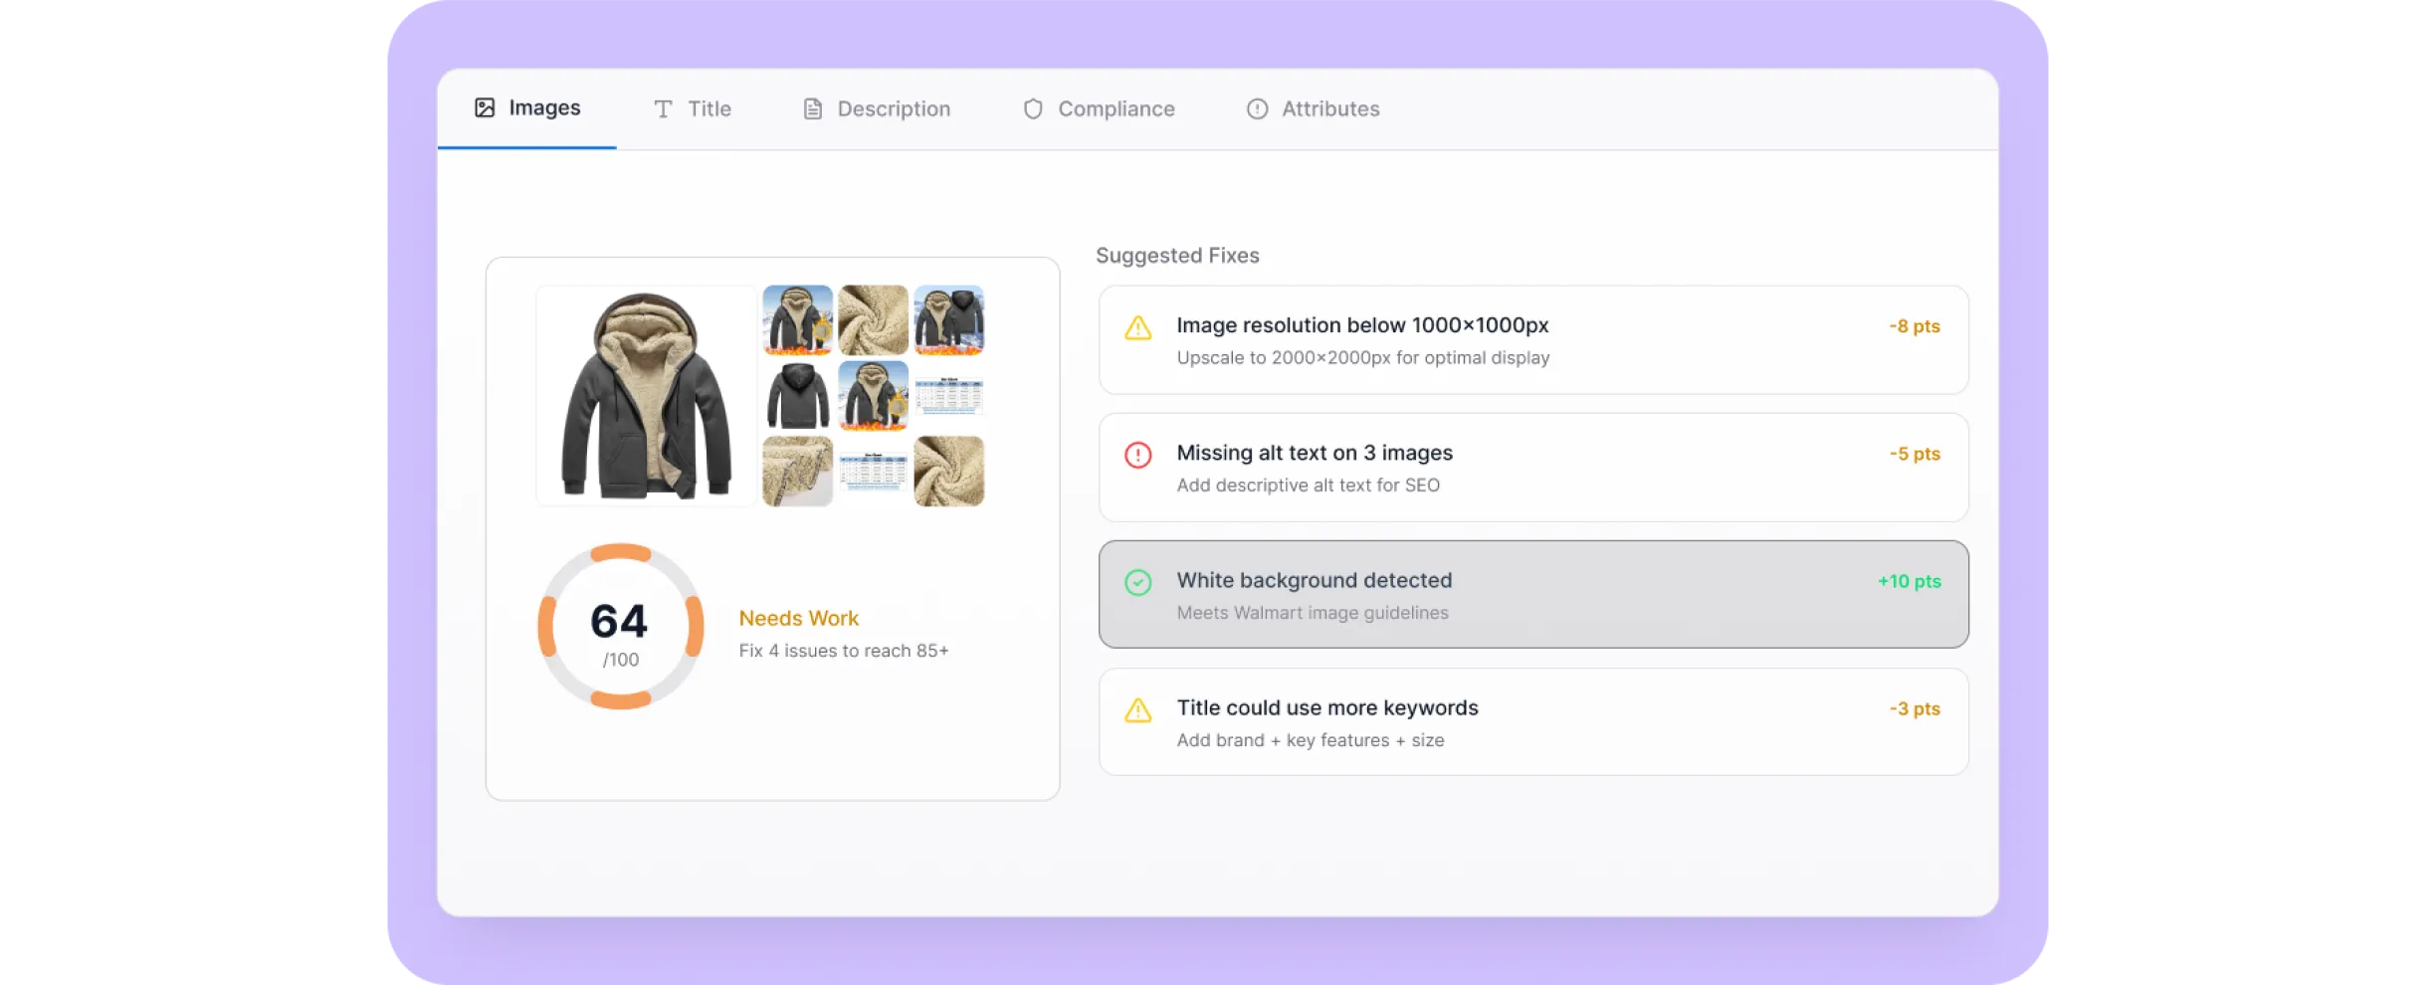Click the '+10 pts' label on white background card
The height and width of the screenshot is (985, 2436).
(x=1909, y=582)
